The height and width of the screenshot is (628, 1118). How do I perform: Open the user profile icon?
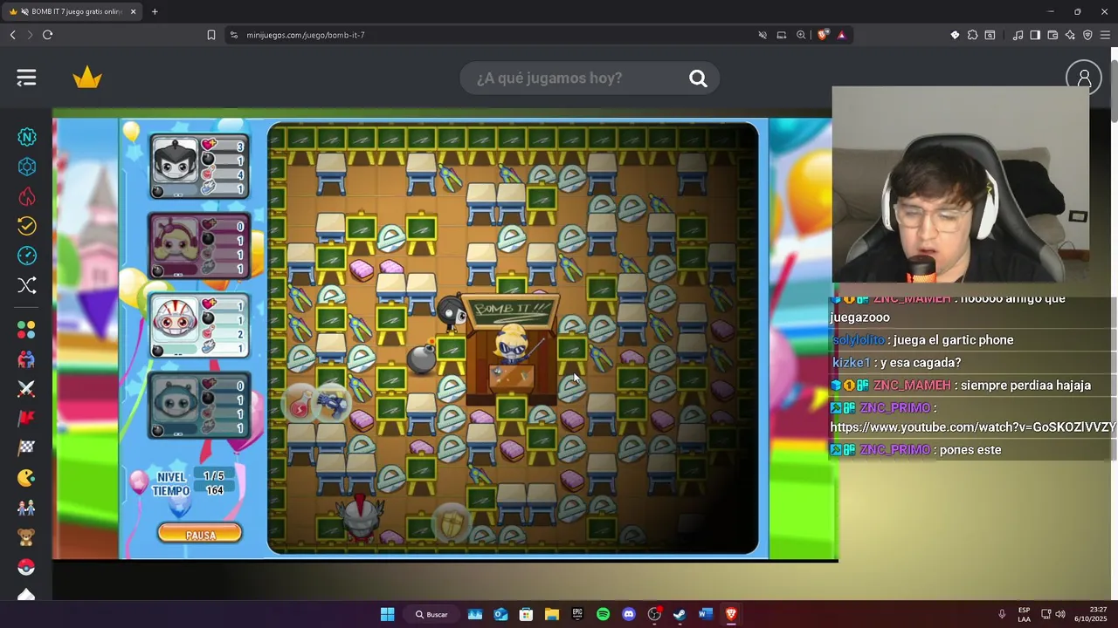click(x=1084, y=78)
